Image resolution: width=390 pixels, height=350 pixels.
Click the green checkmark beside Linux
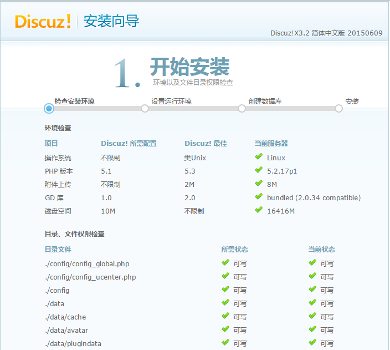(259, 157)
